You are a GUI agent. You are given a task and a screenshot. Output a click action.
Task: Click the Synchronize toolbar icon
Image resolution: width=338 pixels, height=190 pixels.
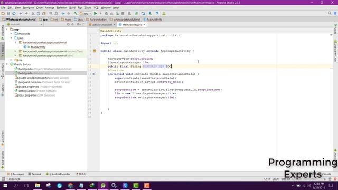14,13
